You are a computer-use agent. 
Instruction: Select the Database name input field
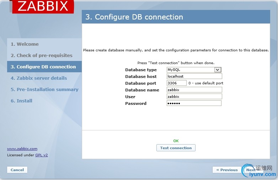[194, 90]
